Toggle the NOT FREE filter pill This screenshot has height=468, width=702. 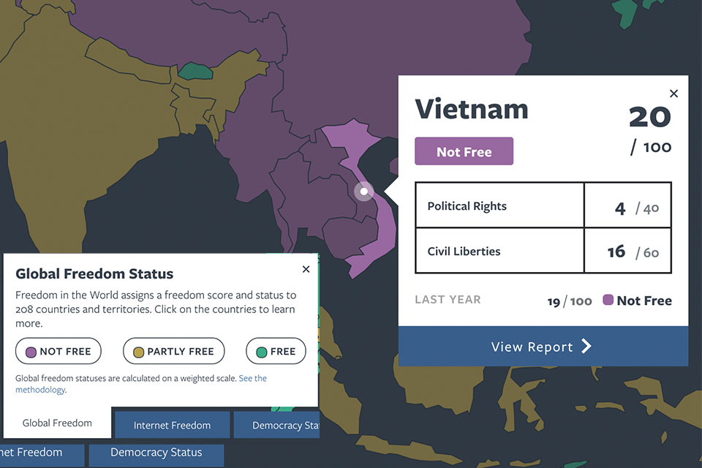pyautogui.click(x=58, y=352)
